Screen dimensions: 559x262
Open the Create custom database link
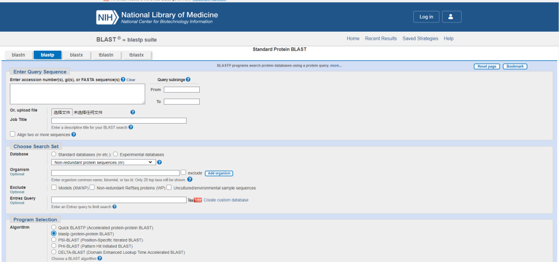(x=225, y=200)
